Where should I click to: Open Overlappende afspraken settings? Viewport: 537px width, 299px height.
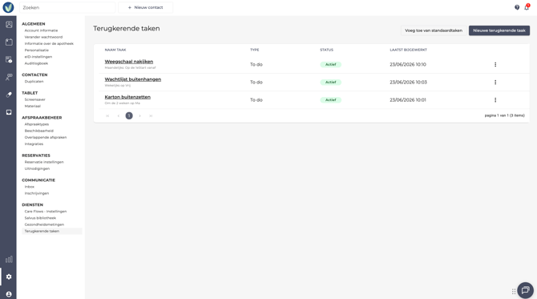click(46, 137)
